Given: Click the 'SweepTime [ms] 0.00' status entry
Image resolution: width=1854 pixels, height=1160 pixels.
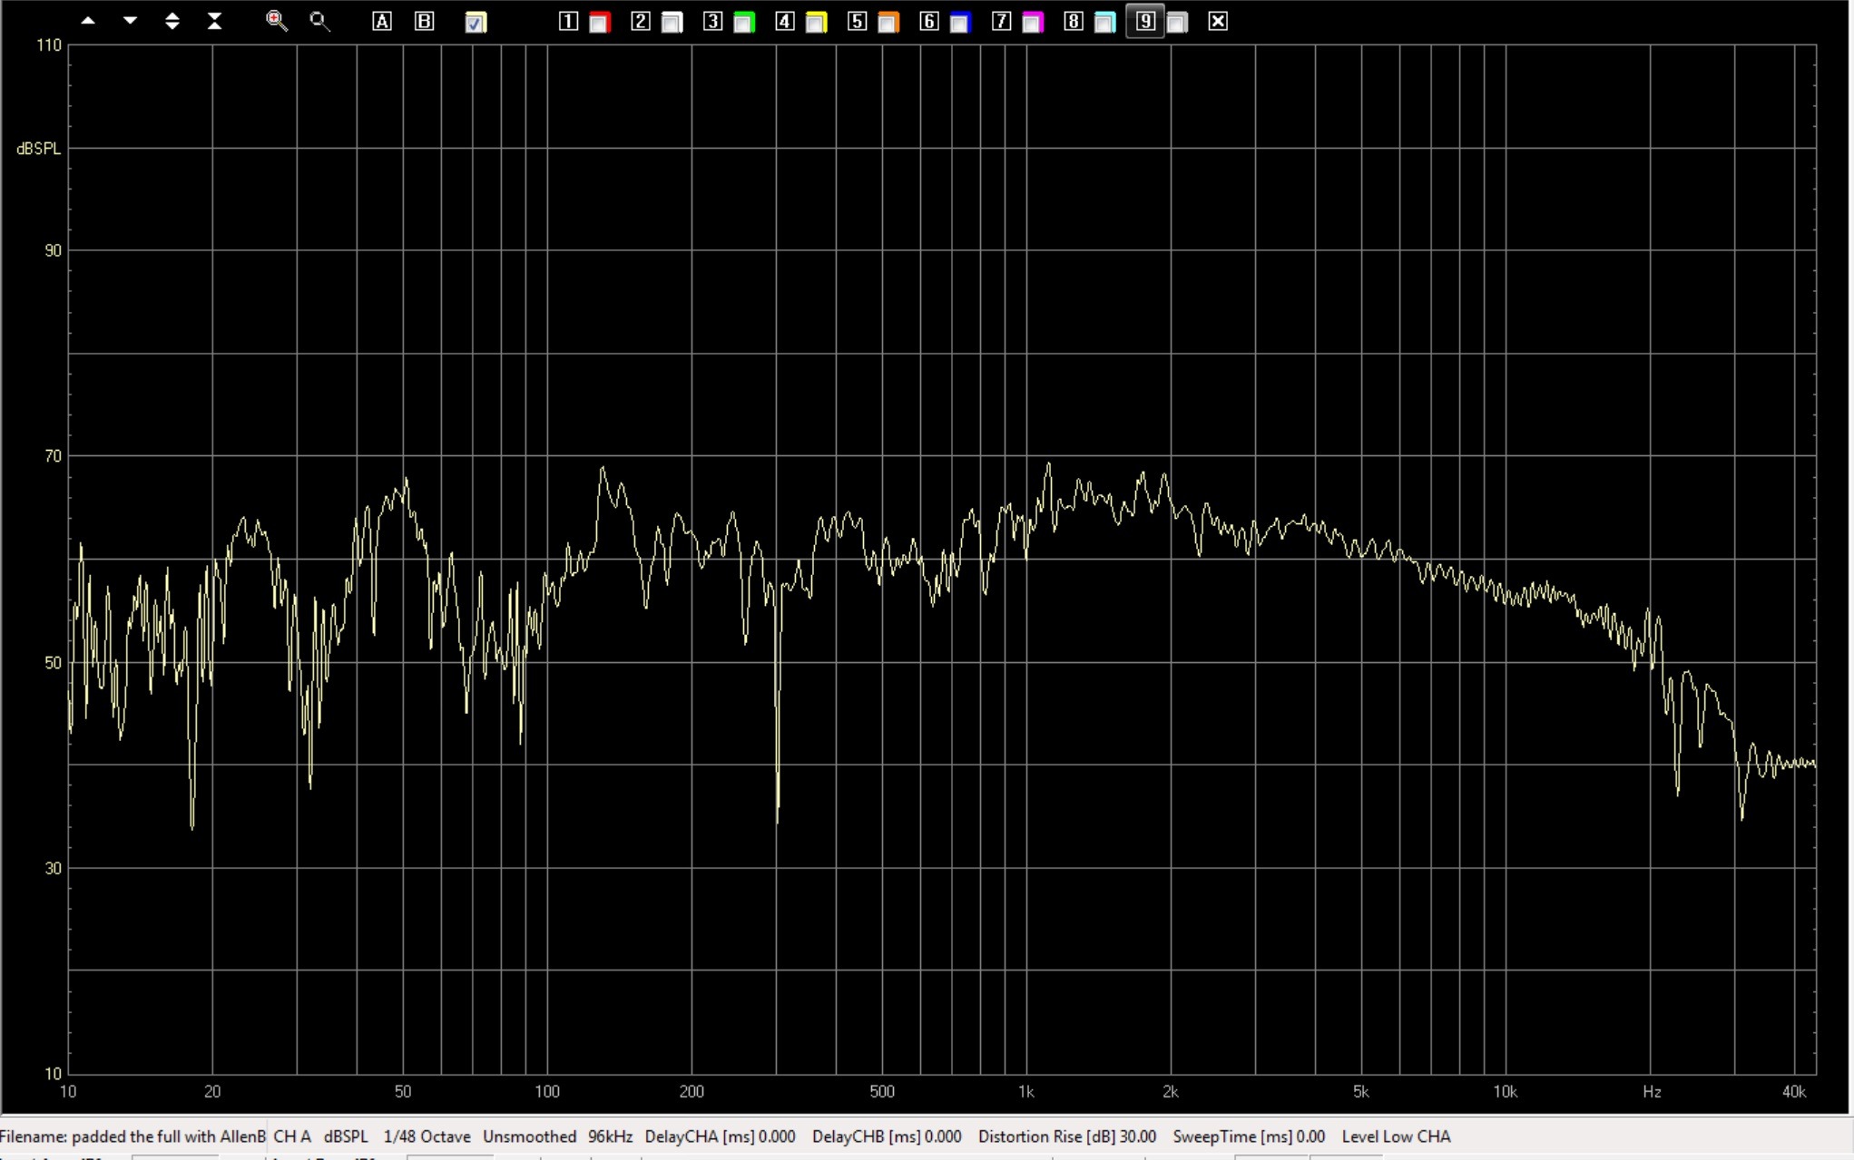Looking at the screenshot, I should pyautogui.click(x=1249, y=1136).
